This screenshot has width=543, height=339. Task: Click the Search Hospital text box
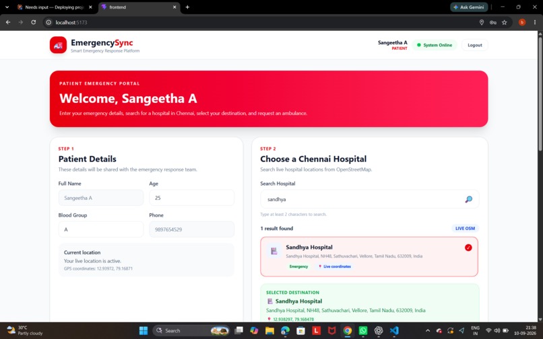(x=369, y=199)
